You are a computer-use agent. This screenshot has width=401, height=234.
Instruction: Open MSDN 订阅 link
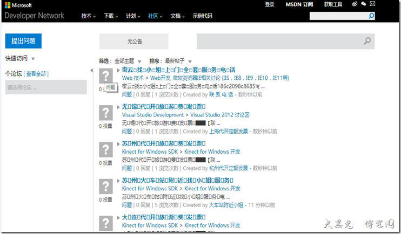(299, 4)
